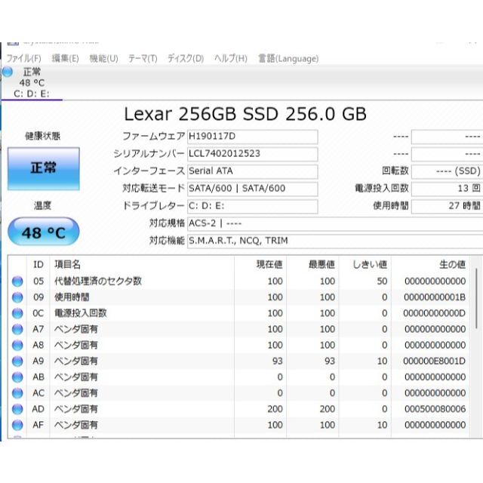Open the テーマ(T) menu

[143, 58]
